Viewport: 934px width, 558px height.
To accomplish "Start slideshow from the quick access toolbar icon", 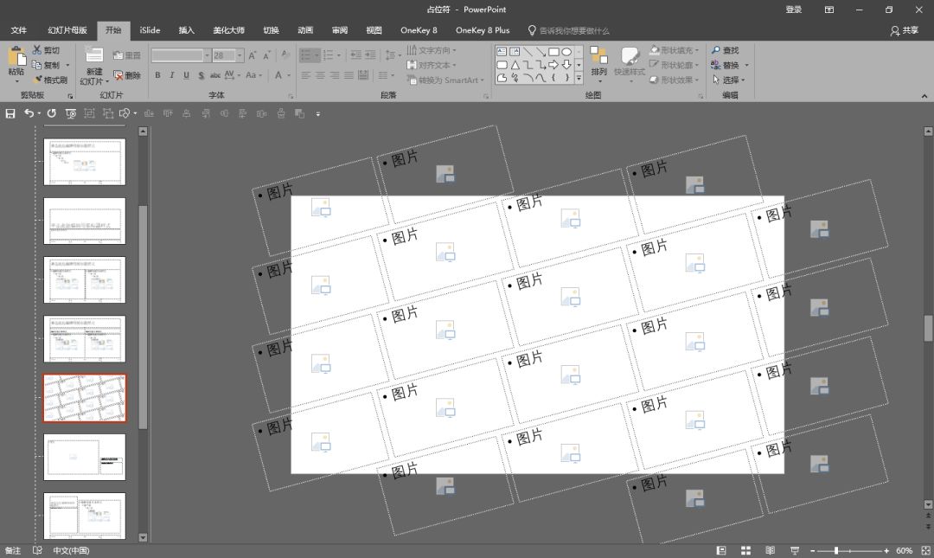I will 70,113.
